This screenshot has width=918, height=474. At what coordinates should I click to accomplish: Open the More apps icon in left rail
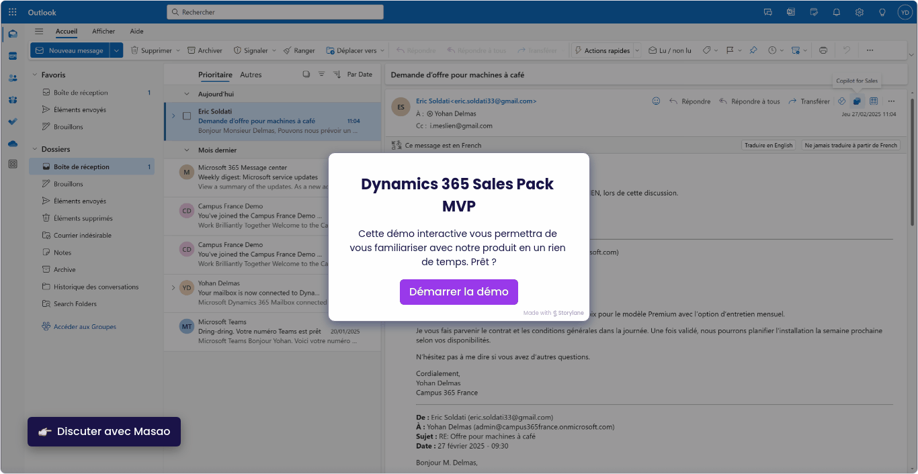pyautogui.click(x=13, y=164)
